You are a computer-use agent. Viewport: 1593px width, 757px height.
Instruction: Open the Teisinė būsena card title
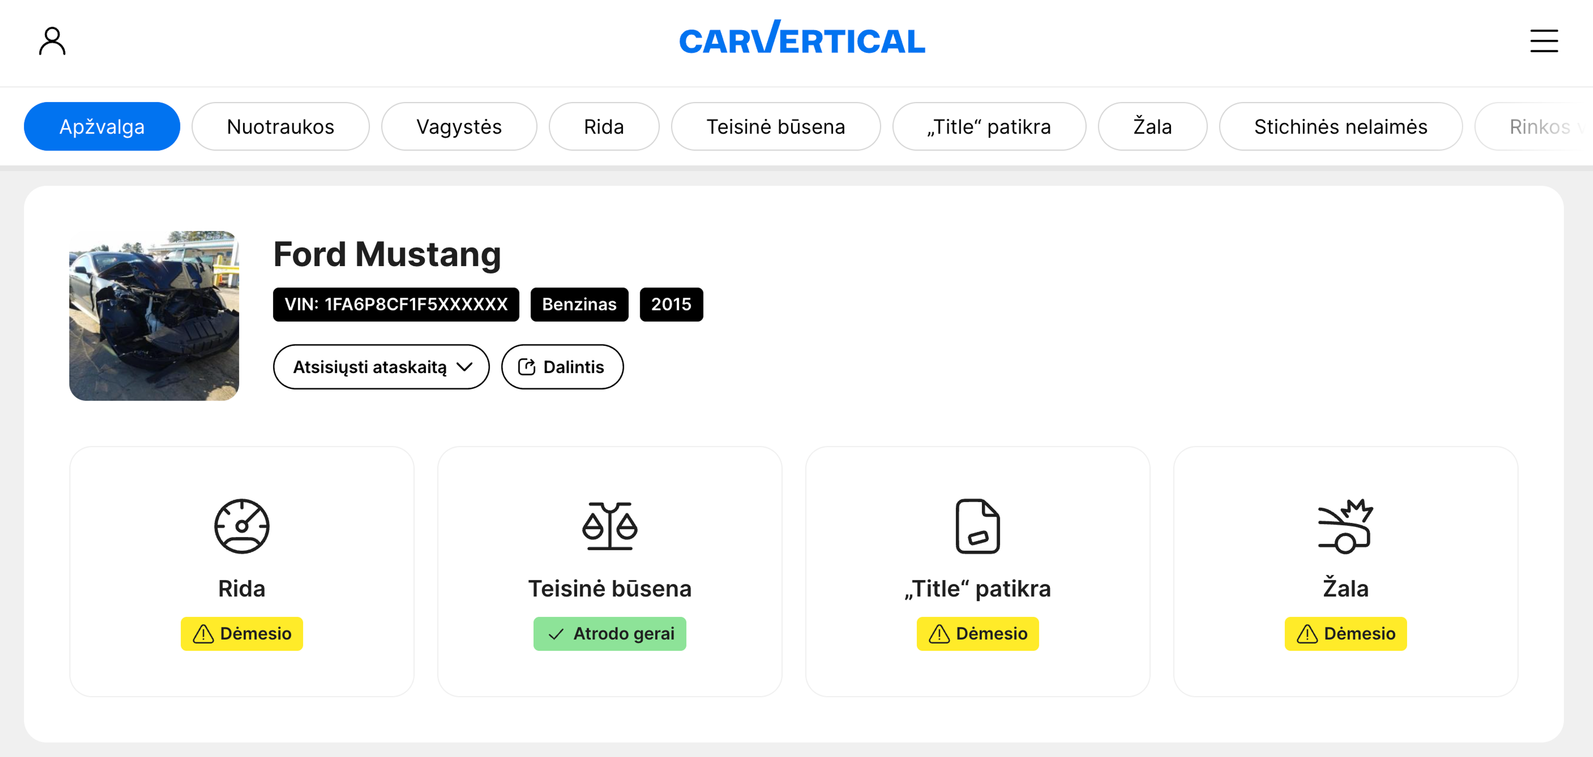coord(610,588)
